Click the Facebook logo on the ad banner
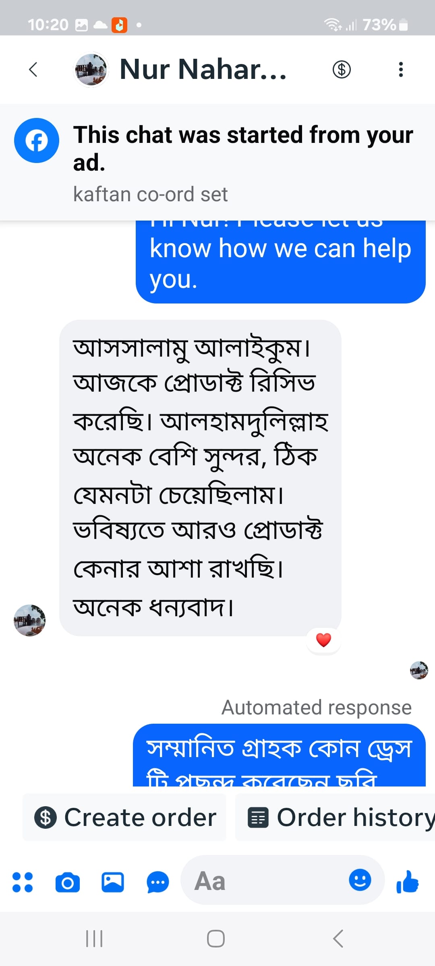 [x=37, y=140]
